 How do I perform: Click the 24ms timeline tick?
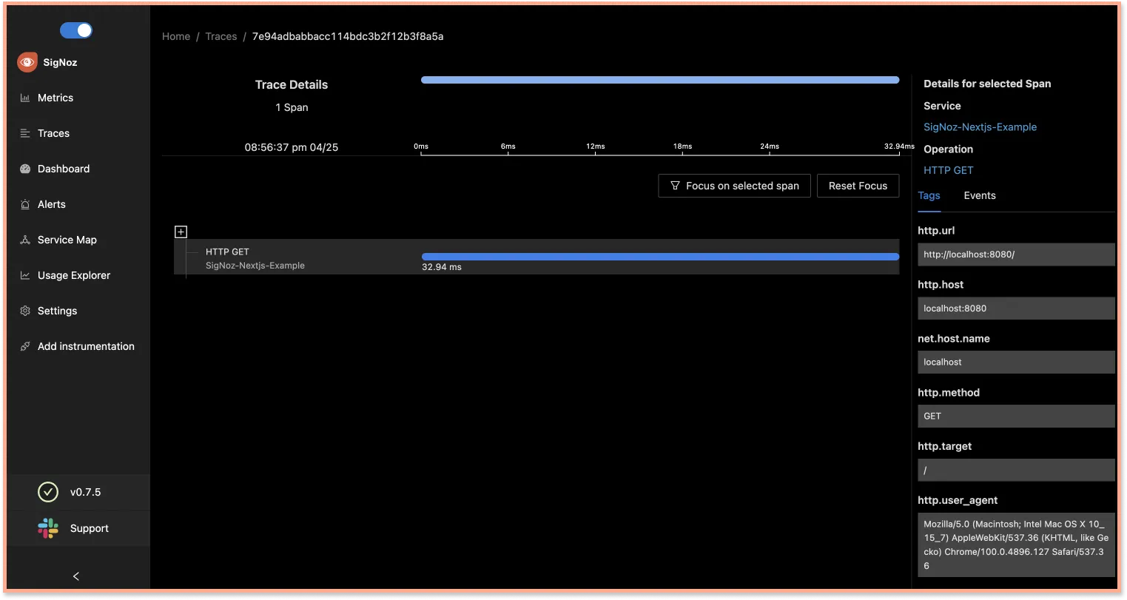[x=770, y=146]
